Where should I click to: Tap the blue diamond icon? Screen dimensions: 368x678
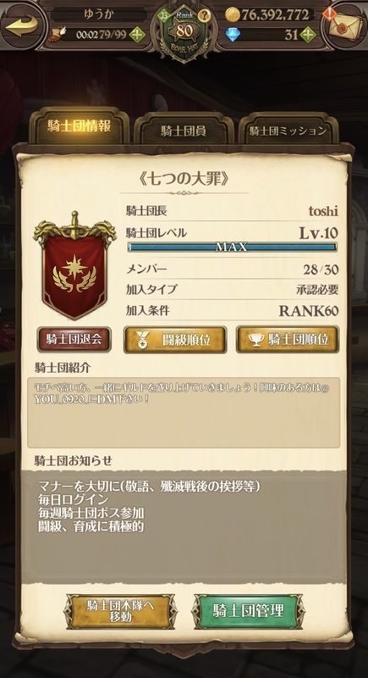pyautogui.click(x=233, y=35)
